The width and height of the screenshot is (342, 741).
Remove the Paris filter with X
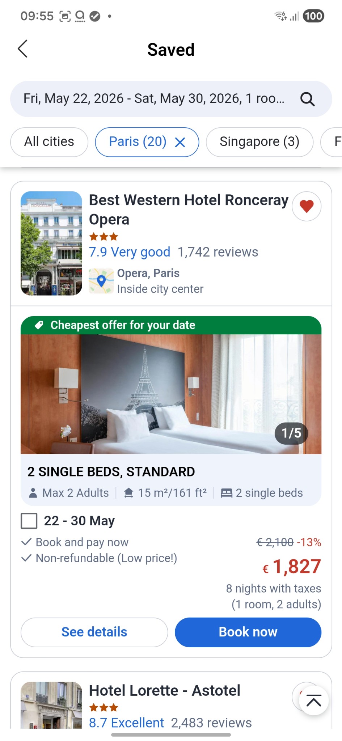pos(180,142)
